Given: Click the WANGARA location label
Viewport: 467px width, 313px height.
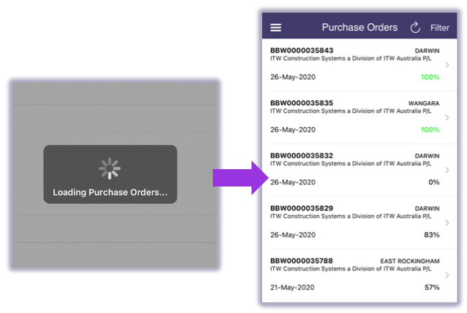Looking at the screenshot, I should pos(424,103).
